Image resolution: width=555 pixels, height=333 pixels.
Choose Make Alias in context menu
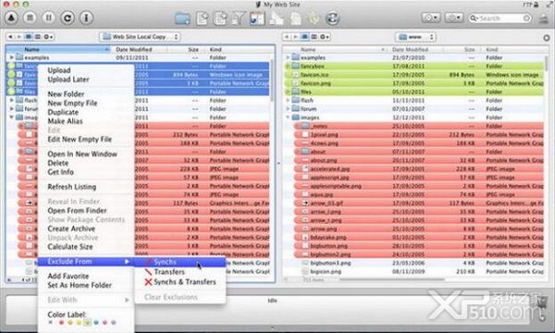(x=65, y=121)
